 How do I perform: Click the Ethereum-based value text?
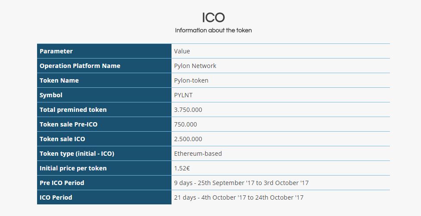pyautogui.click(x=198, y=154)
